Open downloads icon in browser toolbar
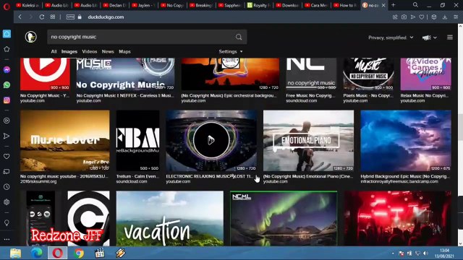The height and width of the screenshot is (260, 463). 445,17
